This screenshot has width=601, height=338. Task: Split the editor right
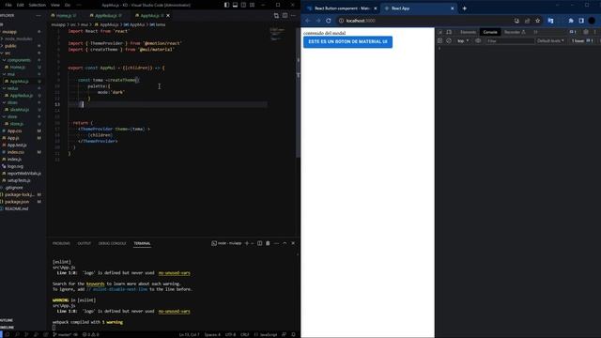point(285,16)
